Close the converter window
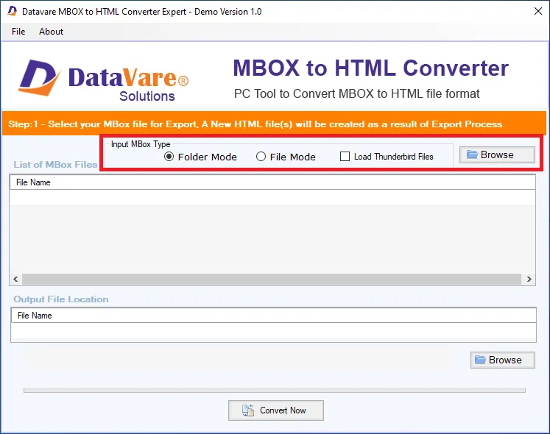The height and width of the screenshot is (434, 550). [537, 11]
